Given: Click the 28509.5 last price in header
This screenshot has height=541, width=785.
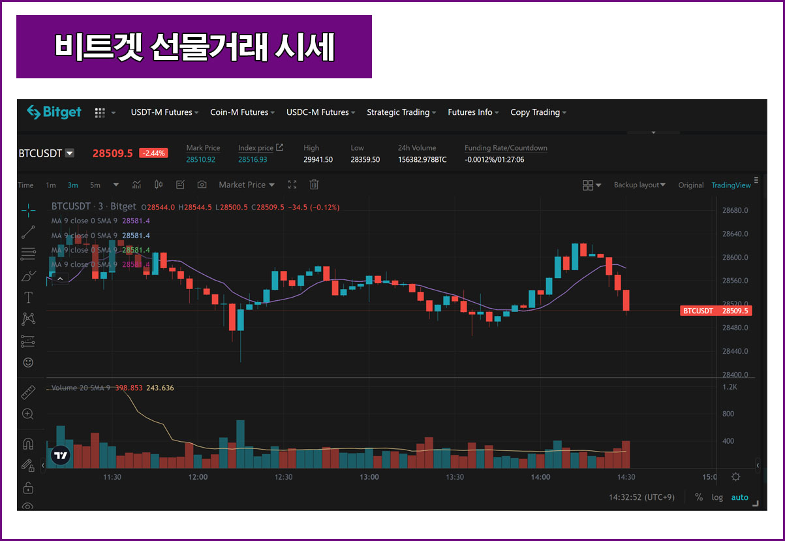Looking at the screenshot, I should [112, 153].
